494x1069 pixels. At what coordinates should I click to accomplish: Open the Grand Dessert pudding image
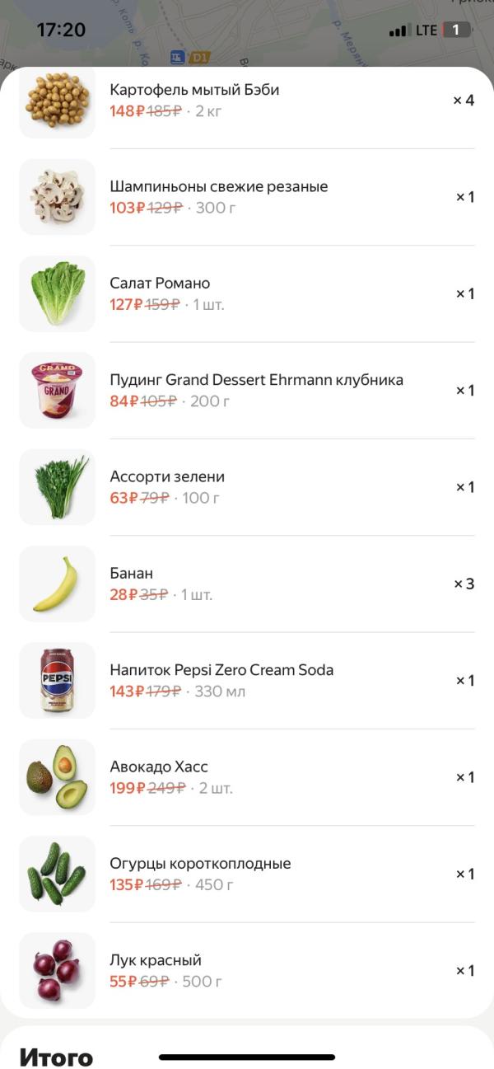click(x=57, y=390)
